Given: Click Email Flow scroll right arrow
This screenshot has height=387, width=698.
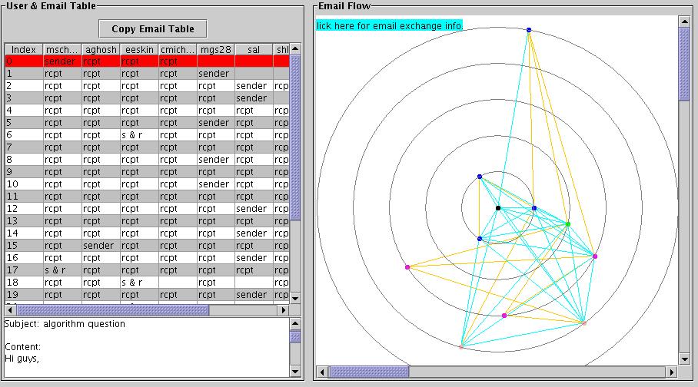Looking at the screenshot, I should pos(672,372).
